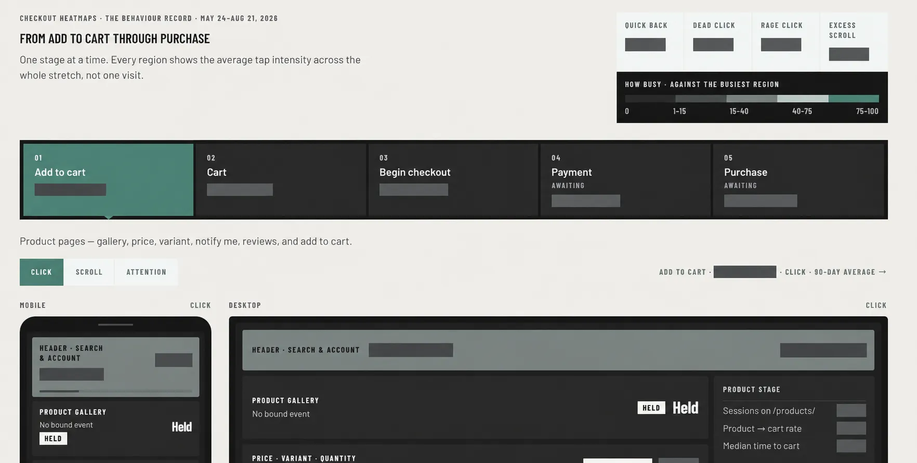Click the Sessions on /products/ row
917x463 pixels.
pyautogui.click(x=794, y=411)
